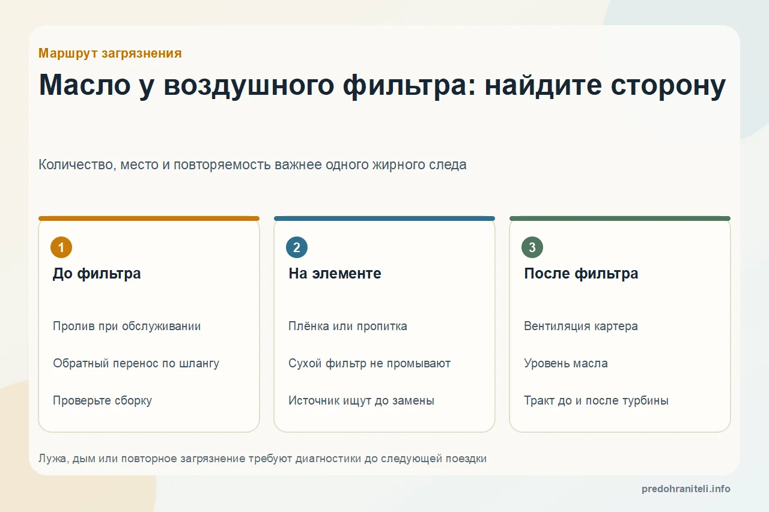Click 'Пролив при обслуживании' line
The width and height of the screenshot is (769, 512).
tap(127, 327)
